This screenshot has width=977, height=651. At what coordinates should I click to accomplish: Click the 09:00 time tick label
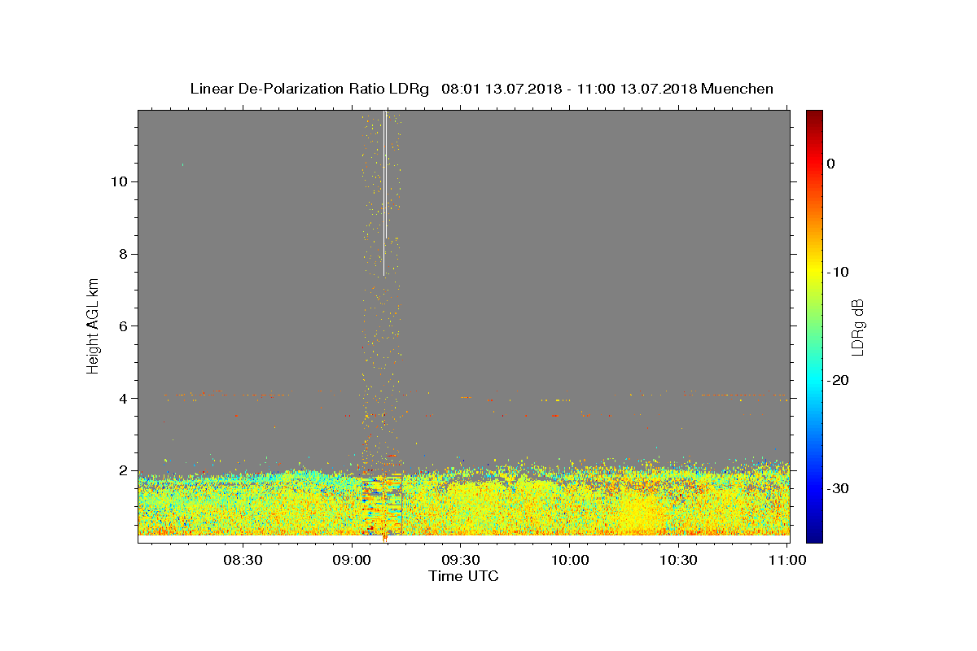[x=353, y=560]
